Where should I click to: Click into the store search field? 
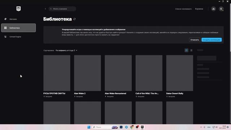(62, 9)
